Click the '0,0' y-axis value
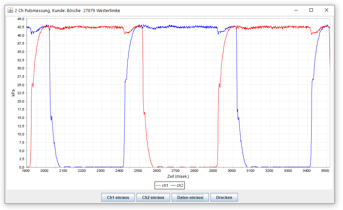This screenshot has width=343, height=210. [x=22, y=167]
